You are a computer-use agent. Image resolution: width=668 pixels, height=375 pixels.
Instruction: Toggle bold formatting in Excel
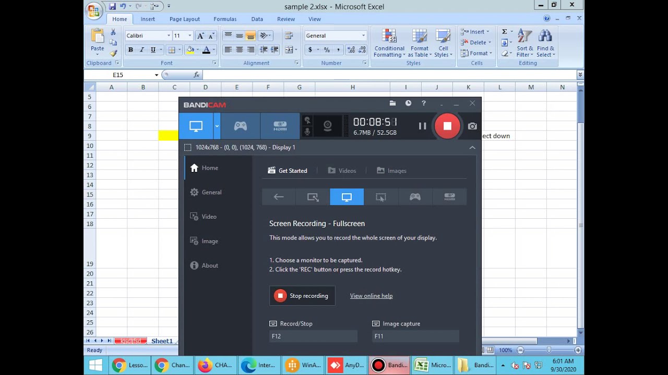[130, 50]
